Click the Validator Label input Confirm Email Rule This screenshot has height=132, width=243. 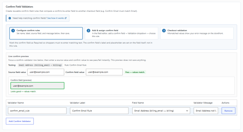[99, 111]
